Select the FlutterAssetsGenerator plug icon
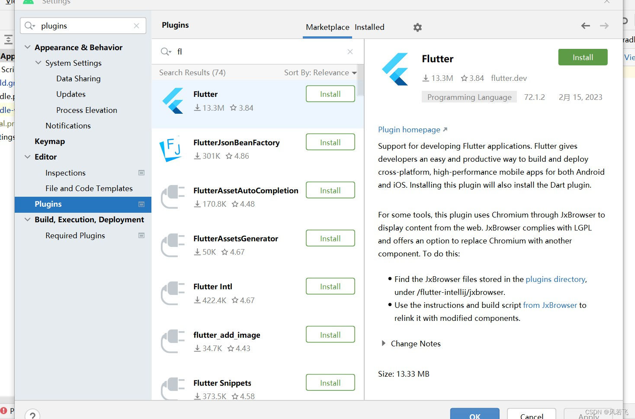 [173, 245]
